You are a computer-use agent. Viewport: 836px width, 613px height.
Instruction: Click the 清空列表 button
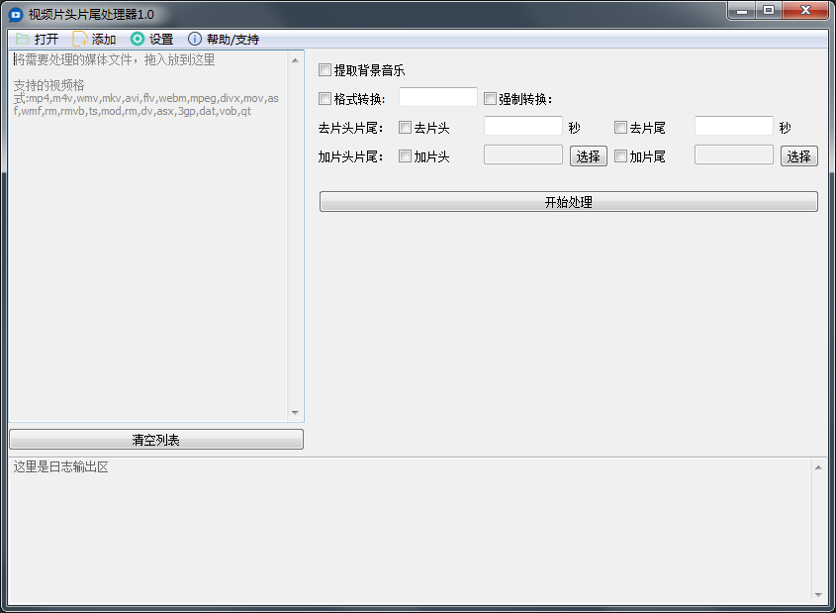(x=156, y=439)
